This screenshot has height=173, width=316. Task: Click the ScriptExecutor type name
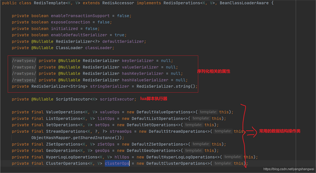click(x=73, y=99)
